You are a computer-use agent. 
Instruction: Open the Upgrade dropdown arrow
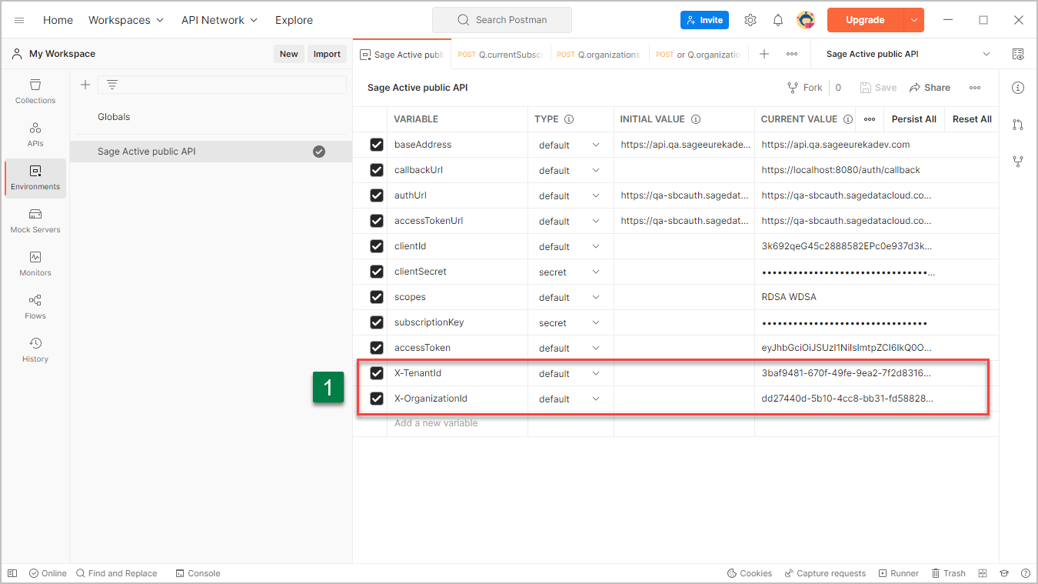pos(914,20)
